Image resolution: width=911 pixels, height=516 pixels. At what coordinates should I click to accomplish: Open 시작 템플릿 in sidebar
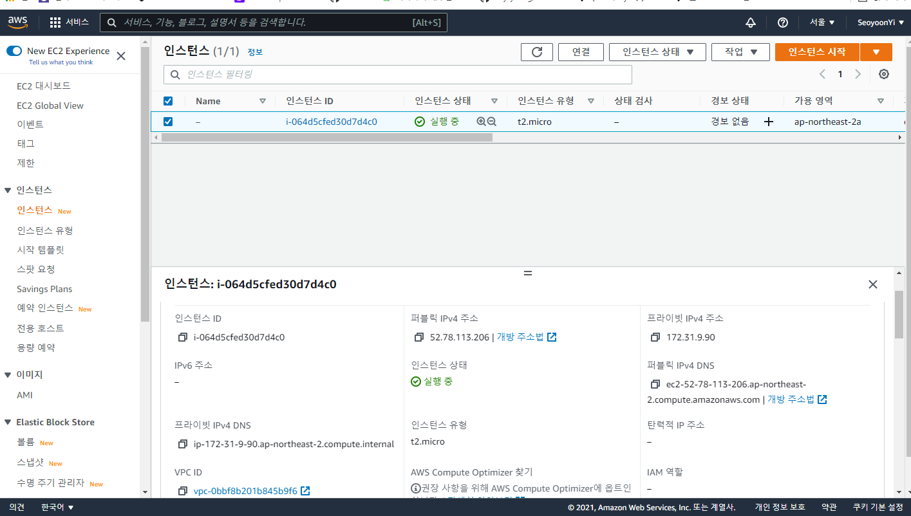point(41,250)
